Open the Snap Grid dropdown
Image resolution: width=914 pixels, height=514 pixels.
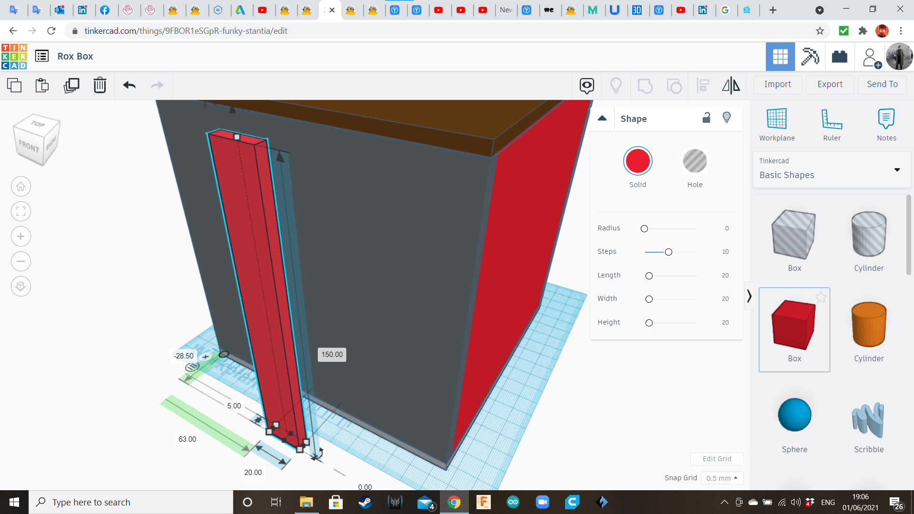click(722, 478)
